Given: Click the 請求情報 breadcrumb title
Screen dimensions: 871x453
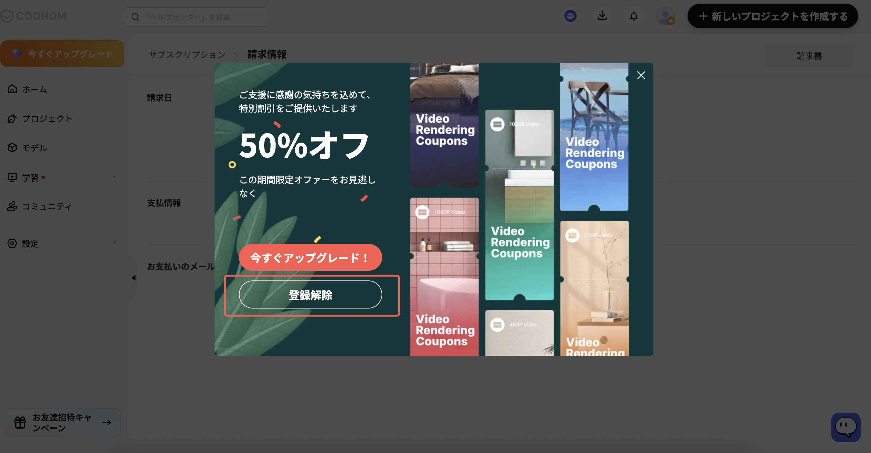Looking at the screenshot, I should pyautogui.click(x=267, y=54).
